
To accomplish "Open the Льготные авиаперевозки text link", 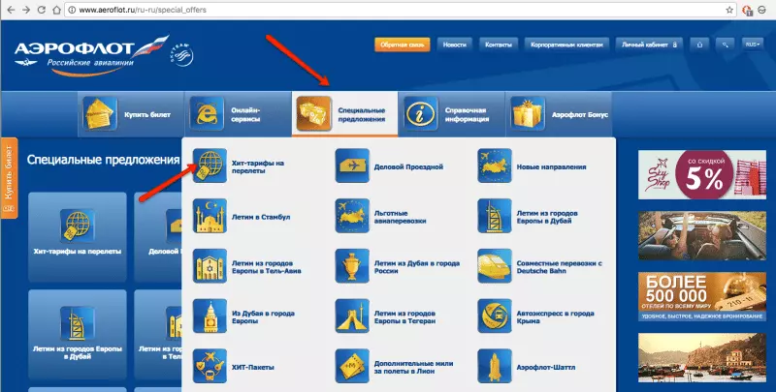I will [x=400, y=217].
